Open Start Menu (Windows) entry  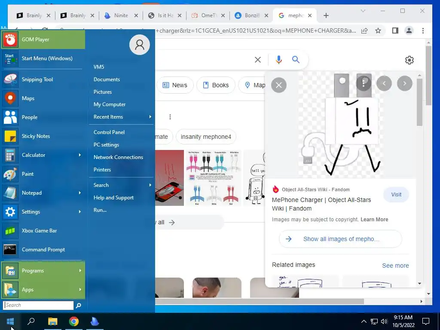[x=43, y=58]
